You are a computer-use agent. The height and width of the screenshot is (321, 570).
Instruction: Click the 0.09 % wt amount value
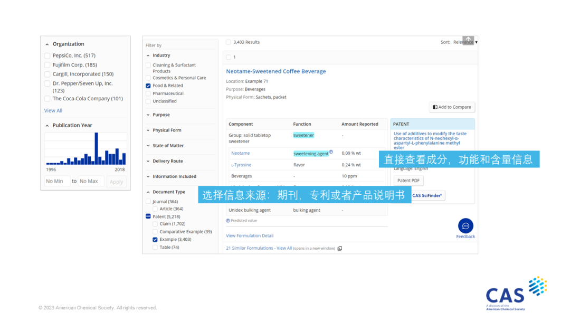351,153
